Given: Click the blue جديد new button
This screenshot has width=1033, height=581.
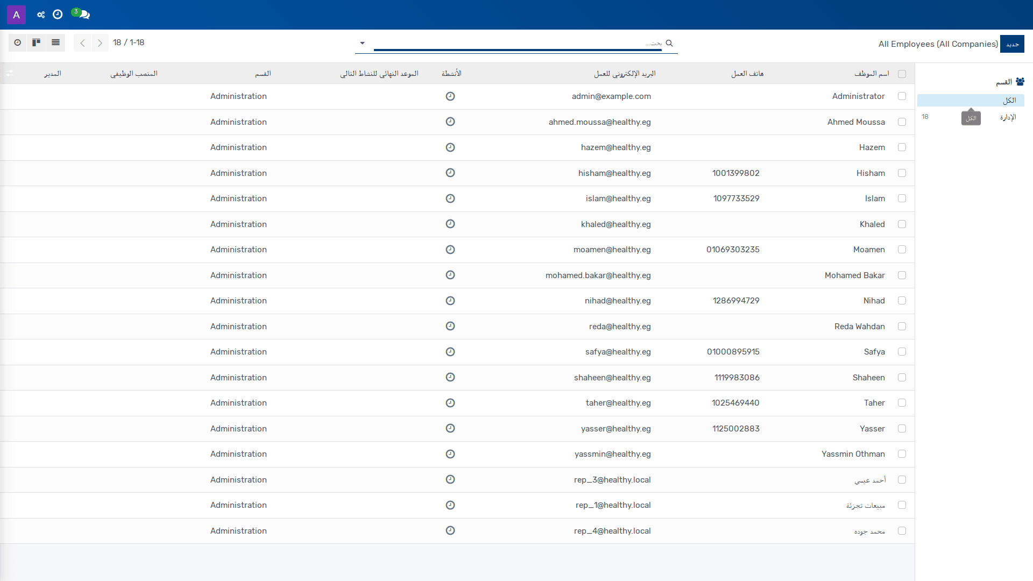Looking at the screenshot, I should click(x=1012, y=44).
